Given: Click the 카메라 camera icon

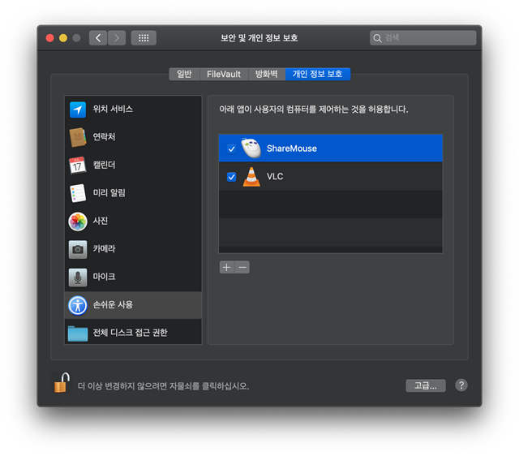Looking at the screenshot, I should point(78,249).
